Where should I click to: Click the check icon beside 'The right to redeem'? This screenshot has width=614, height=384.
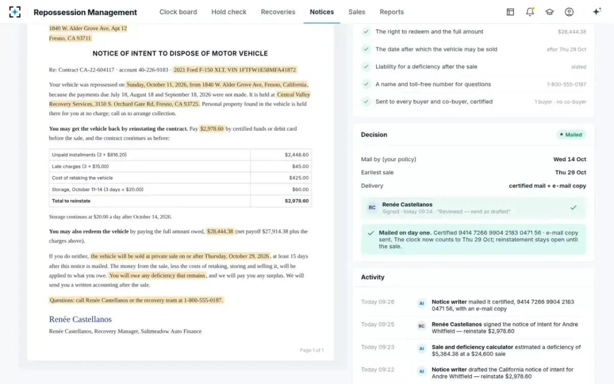pyautogui.click(x=366, y=32)
